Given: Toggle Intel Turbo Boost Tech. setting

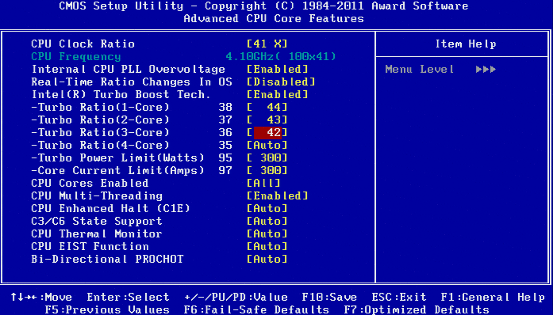Looking at the screenshot, I should 277,95.
